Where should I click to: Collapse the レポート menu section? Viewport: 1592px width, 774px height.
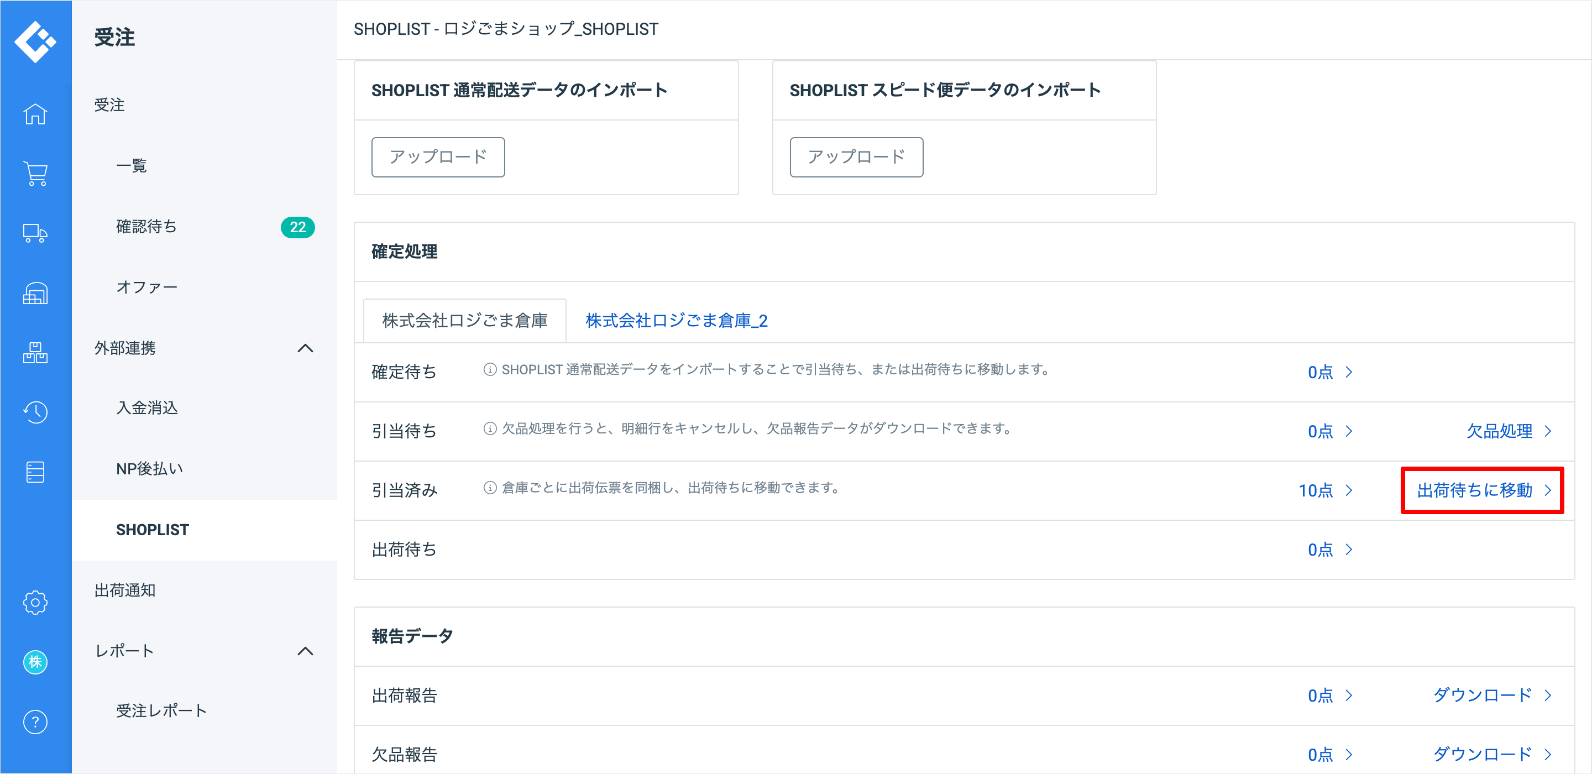pyautogui.click(x=305, y=651)
